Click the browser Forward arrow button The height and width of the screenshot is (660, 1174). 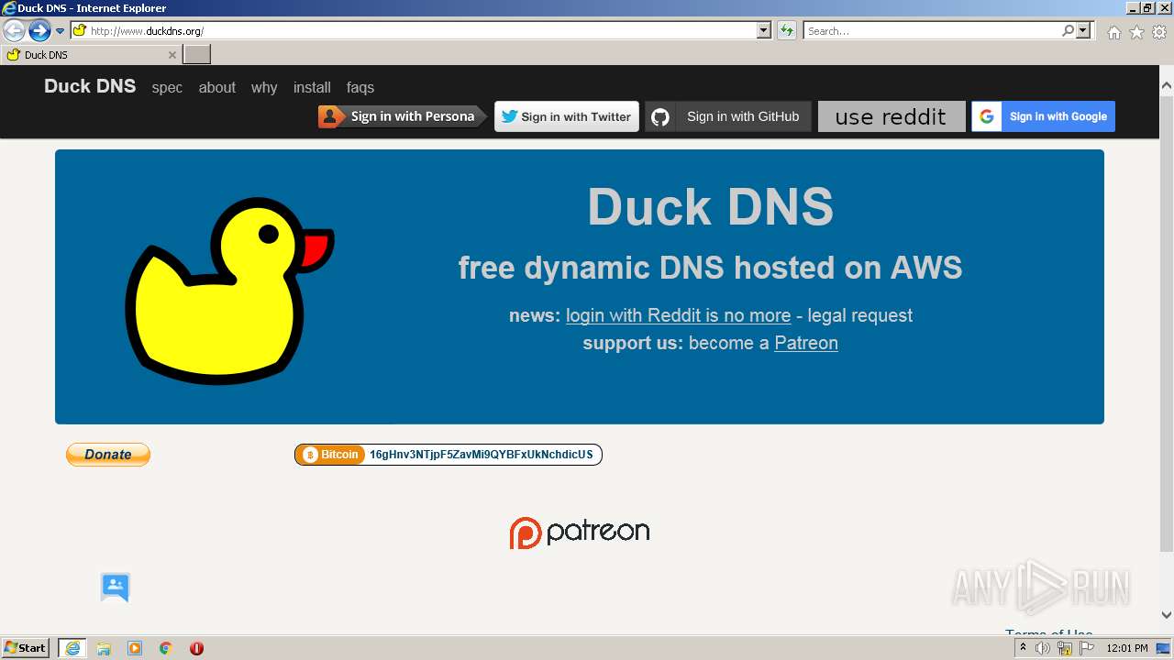click(39, 31)
